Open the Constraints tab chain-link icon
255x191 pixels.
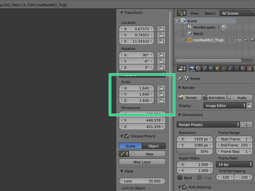(x=224, y=68)
